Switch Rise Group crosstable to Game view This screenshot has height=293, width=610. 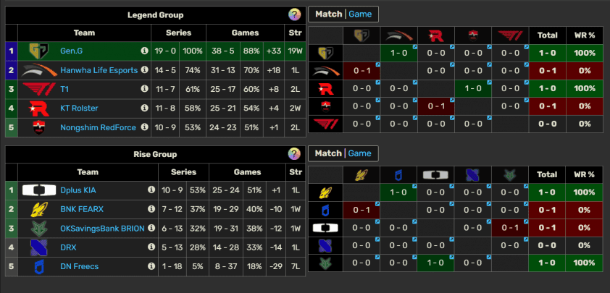pos(360,153)
